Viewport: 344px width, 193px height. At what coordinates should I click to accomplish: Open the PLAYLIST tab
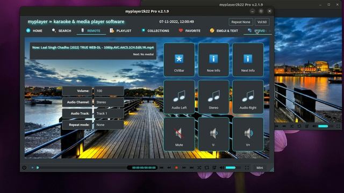pos(120,31)
